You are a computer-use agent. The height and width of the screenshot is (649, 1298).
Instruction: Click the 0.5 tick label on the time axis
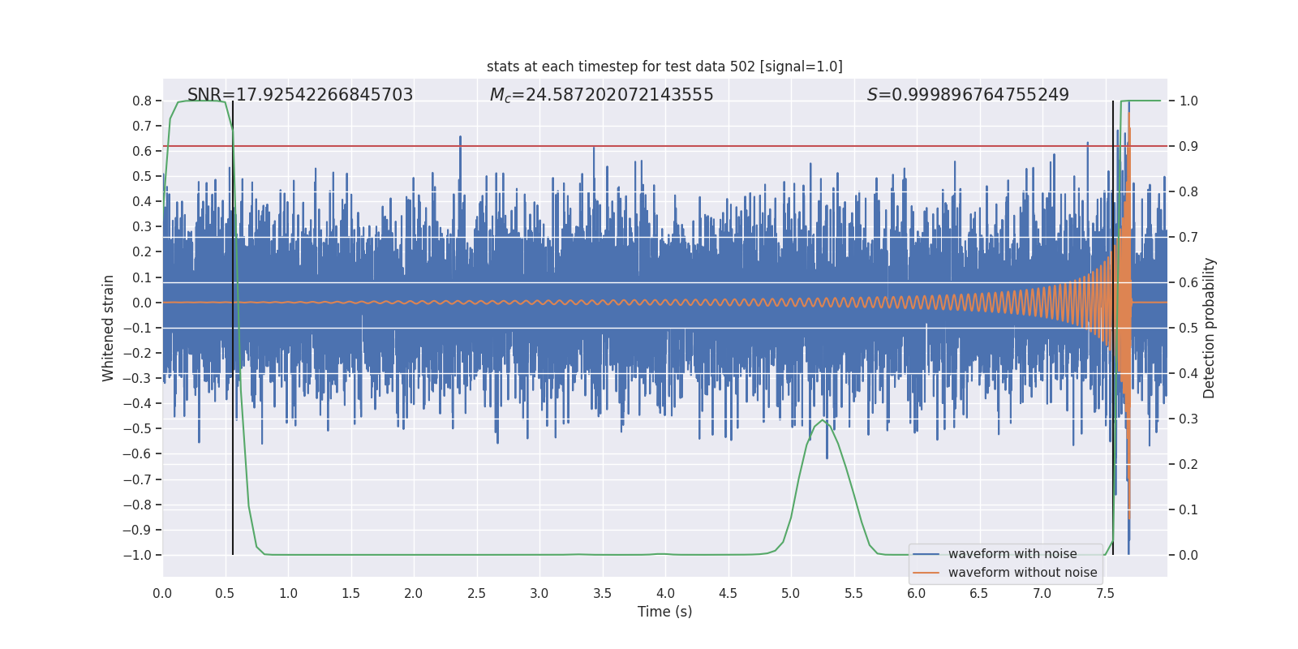[x=225, y=593]
